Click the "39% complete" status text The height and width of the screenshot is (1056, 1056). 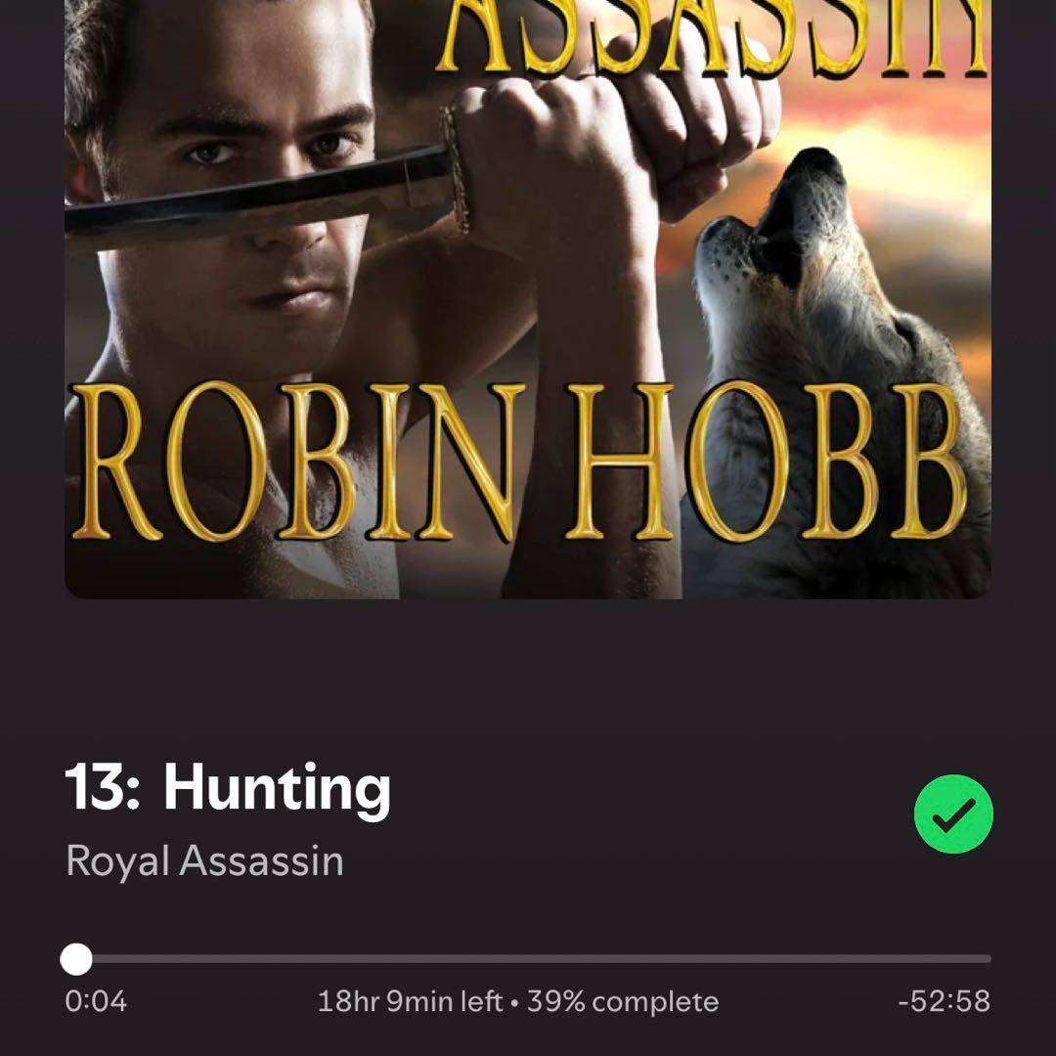pyautogui.click(x=623, y=1001)
